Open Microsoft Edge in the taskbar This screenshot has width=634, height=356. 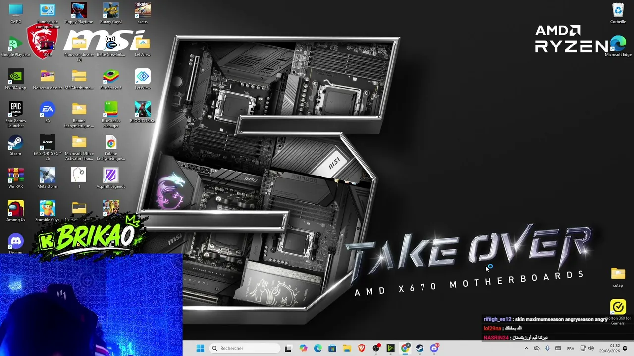pos(317,348)
